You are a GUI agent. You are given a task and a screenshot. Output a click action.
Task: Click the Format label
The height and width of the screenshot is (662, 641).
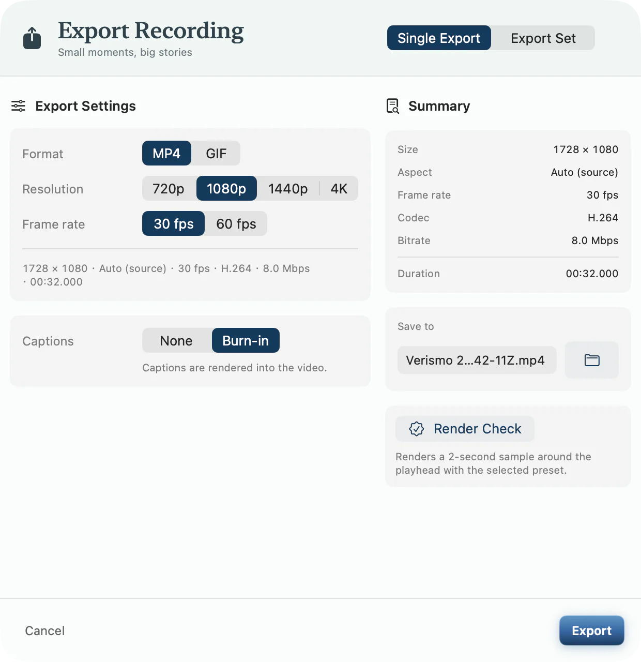pyautogui.click(x=43, y=154)
